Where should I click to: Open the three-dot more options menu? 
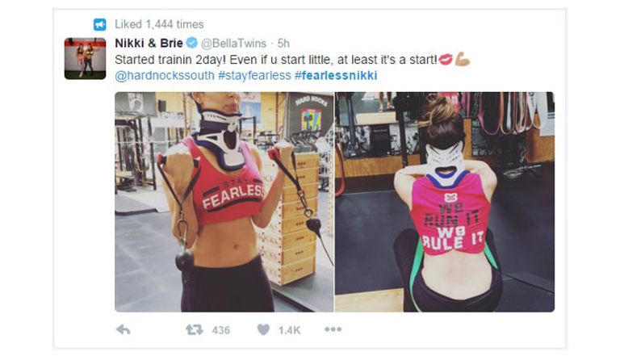333,329
